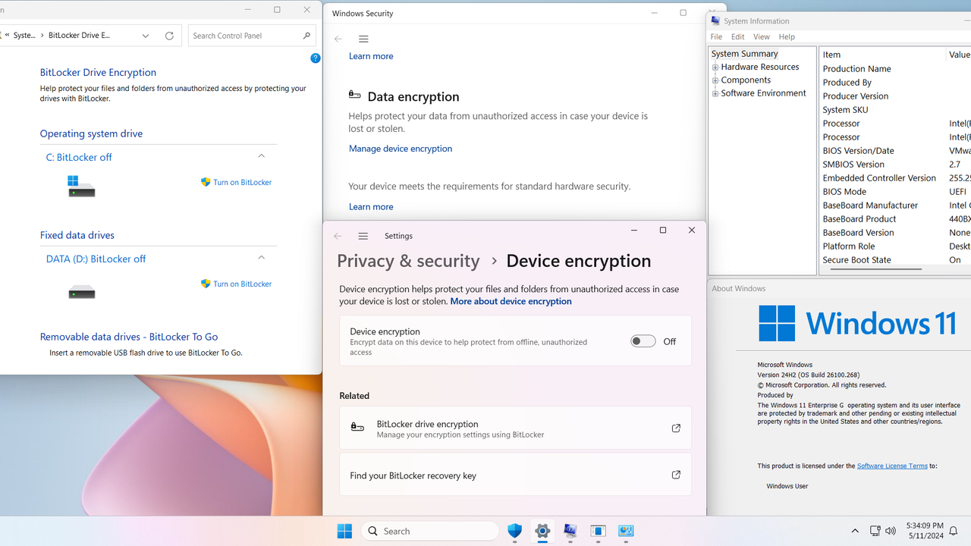Click the breadcrumb back chevrons in Control Panel
Viewport: 971px width, 546px height.
click(x=7, y=36)
